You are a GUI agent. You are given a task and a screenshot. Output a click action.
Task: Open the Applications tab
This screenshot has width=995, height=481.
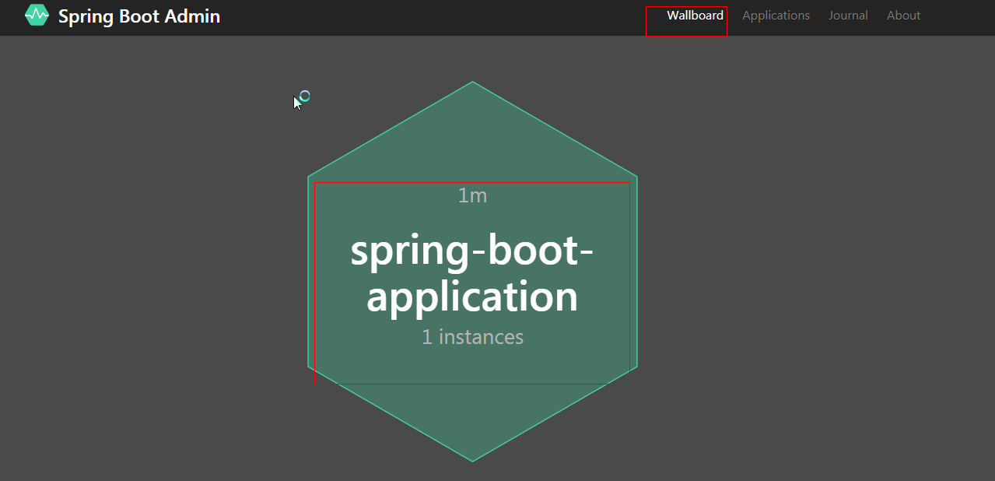776,16
